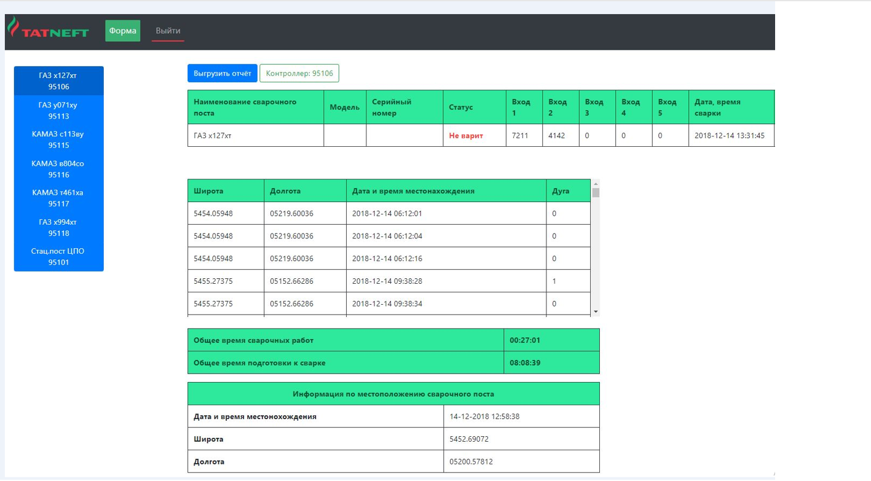This screenshot has height=481, width=871.
Task: Click the 7211 value cell
Action: tap(524, 136)
